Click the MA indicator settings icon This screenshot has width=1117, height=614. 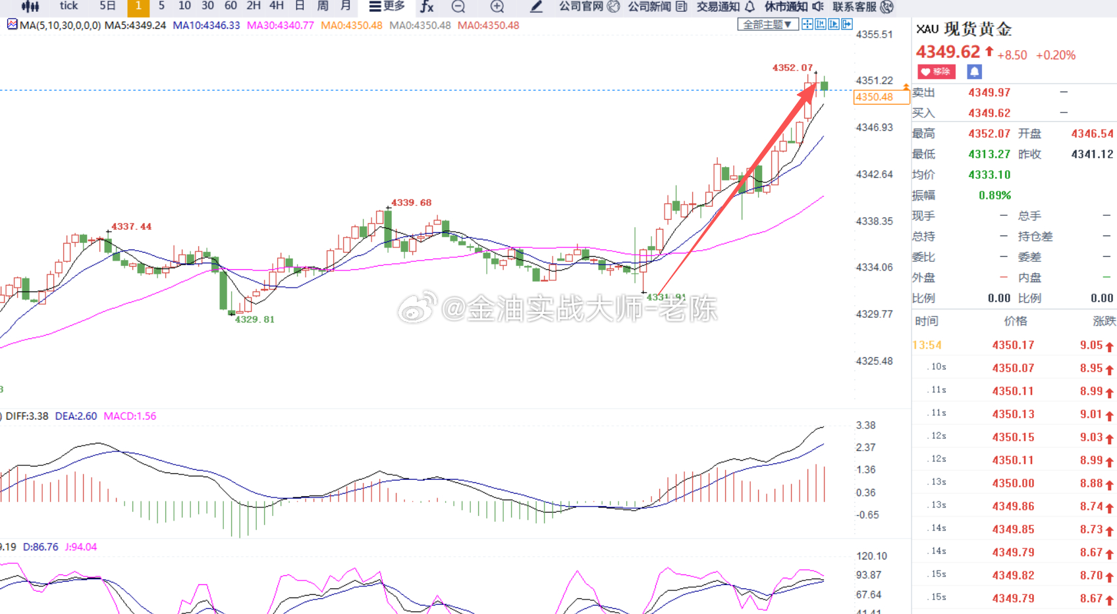[x=12, y=25]
